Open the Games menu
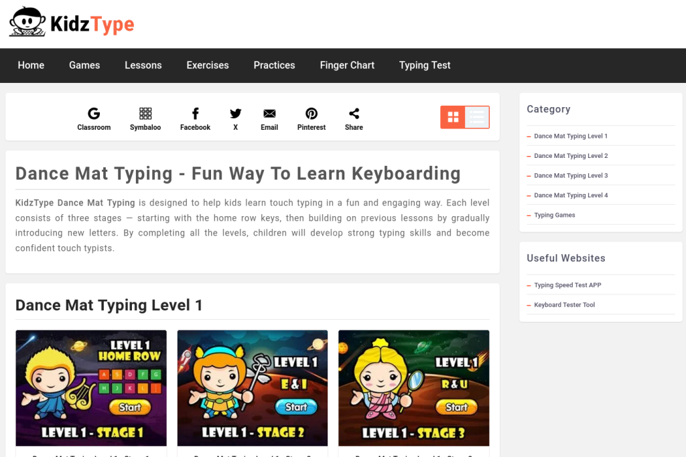The image size is (686, 457). coord(84,66)
